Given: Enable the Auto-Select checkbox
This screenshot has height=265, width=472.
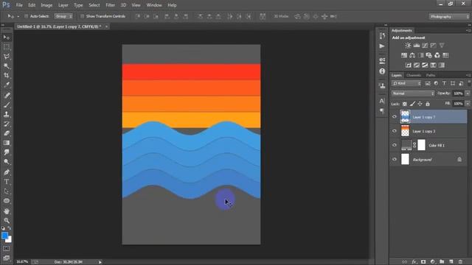Looking at the screenshot, I should point(27,16).
